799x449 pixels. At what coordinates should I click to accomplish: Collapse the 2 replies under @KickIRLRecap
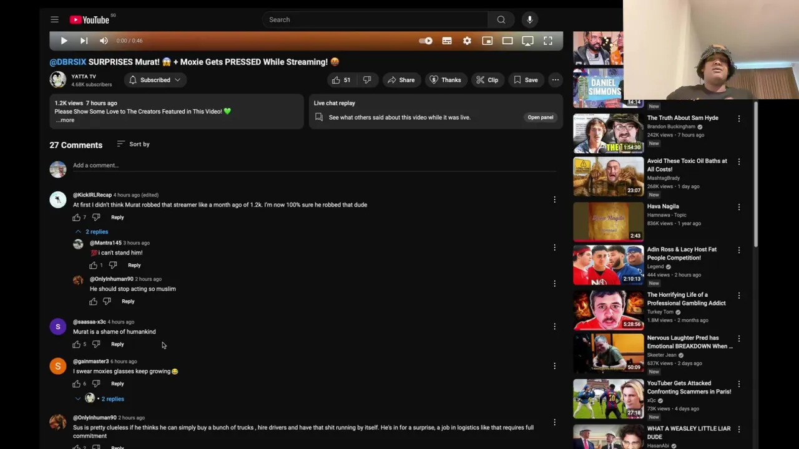(91, 231)
